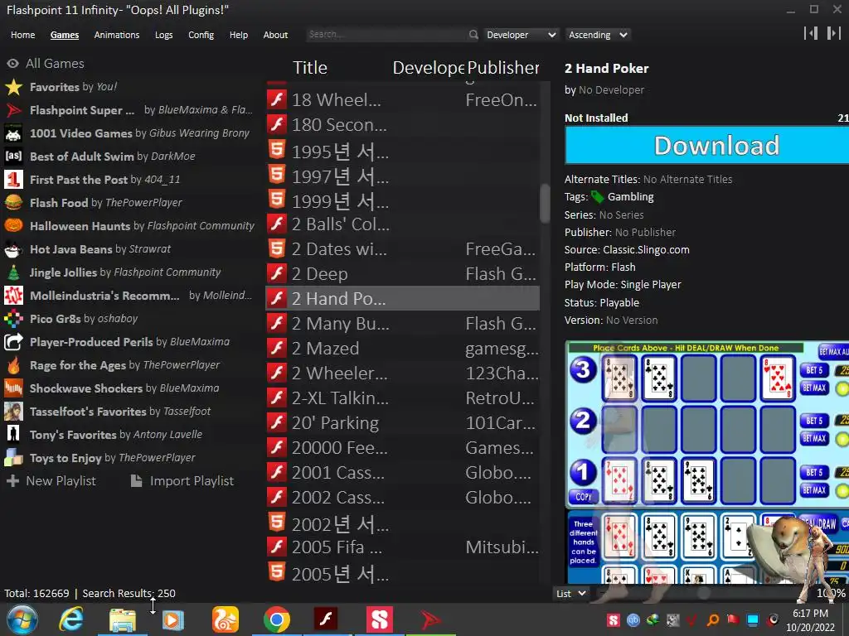The image size is (849, 636).
Task: Select the 180 Secon... game row
Action: coord(402,124)
